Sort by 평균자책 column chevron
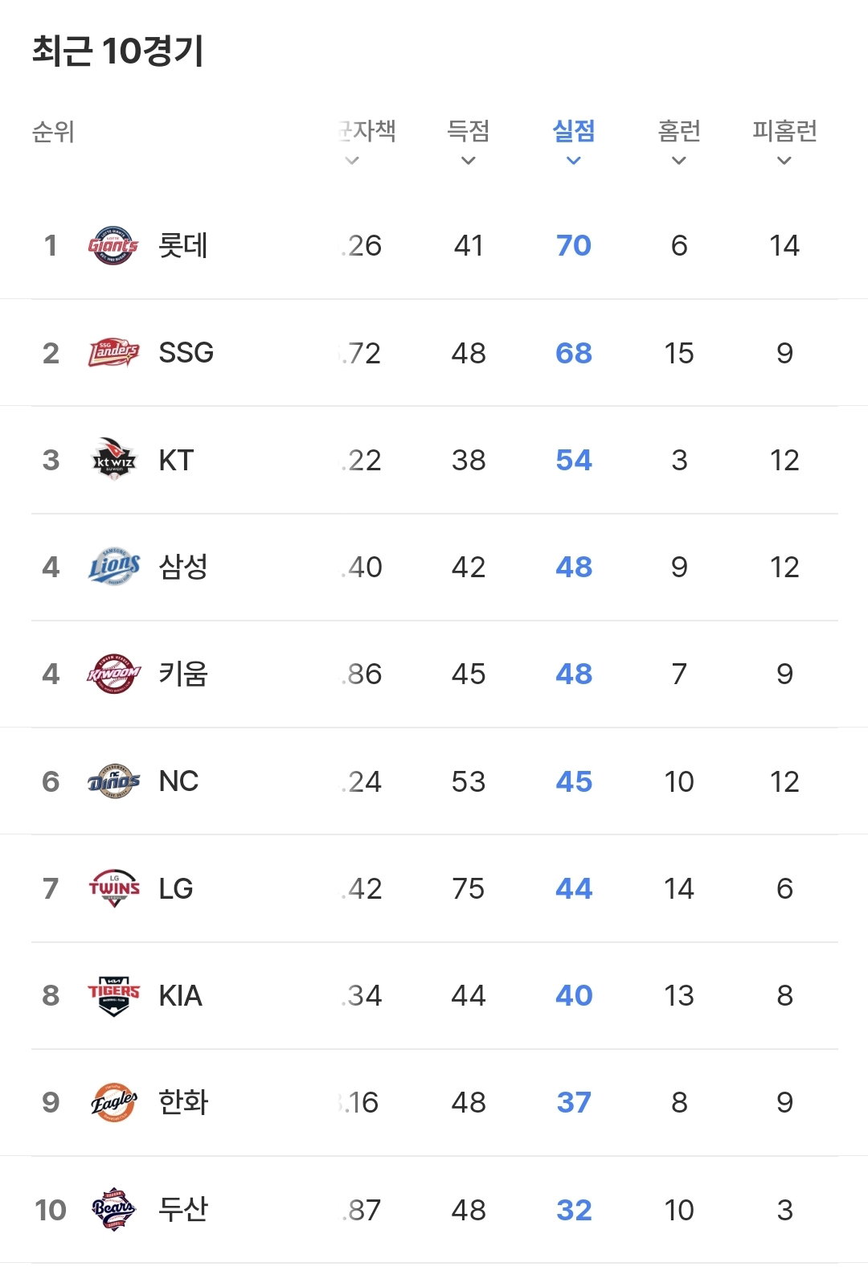 (x=351, y=161)
